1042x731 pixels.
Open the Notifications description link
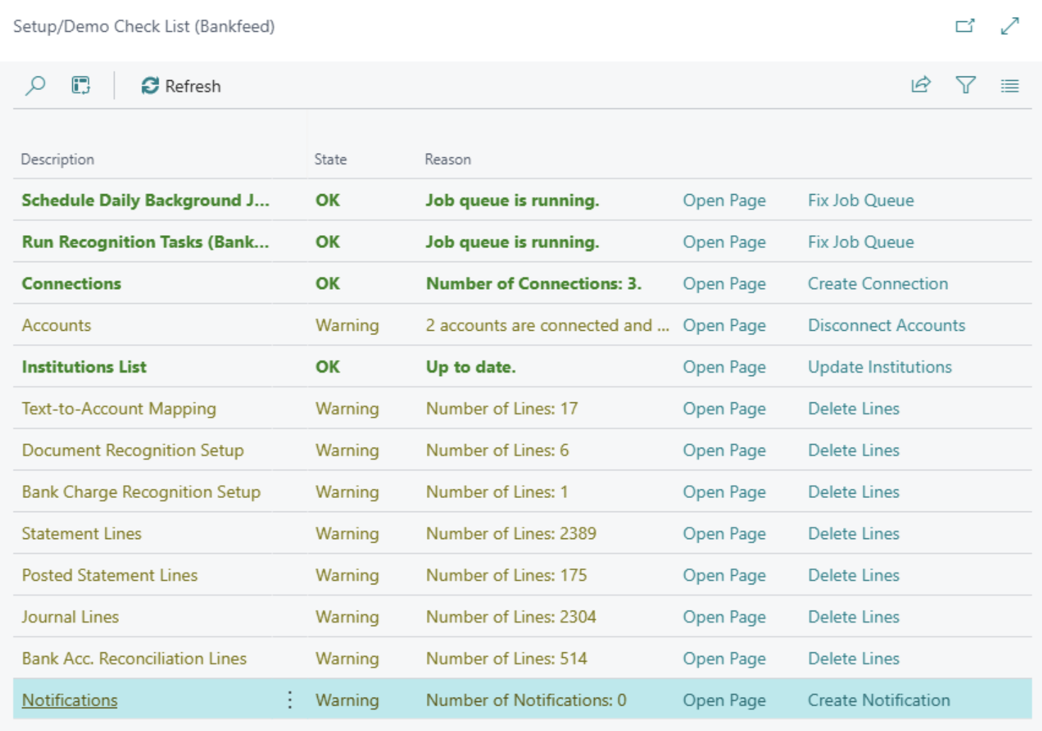tap(69, 700)
